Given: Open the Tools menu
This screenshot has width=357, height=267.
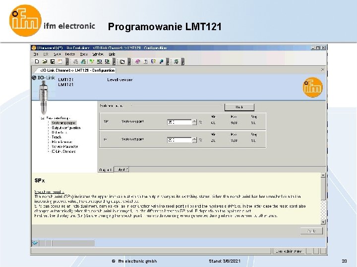Looking at the screenshot, I should coord(84,54).
